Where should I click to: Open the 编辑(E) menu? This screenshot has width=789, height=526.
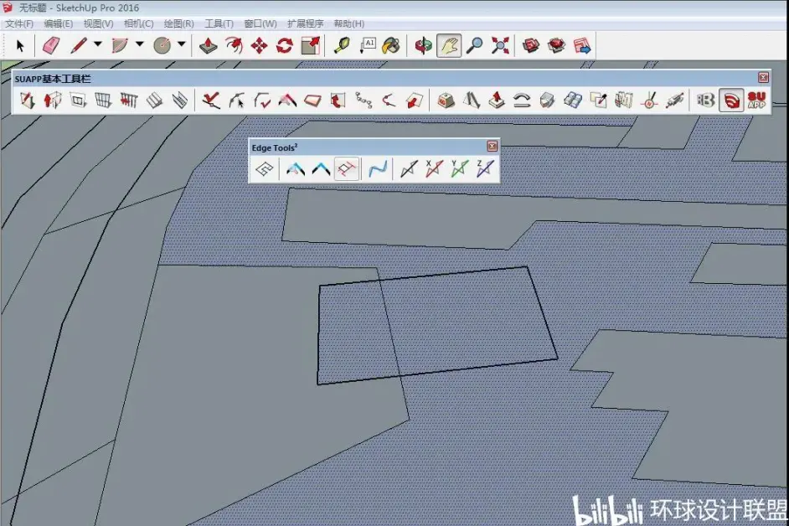[x=59, y=23]
